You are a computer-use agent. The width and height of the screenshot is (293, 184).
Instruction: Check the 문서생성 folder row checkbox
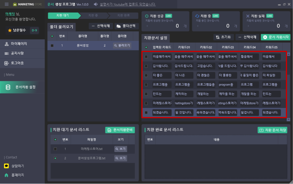click(52, 45)
